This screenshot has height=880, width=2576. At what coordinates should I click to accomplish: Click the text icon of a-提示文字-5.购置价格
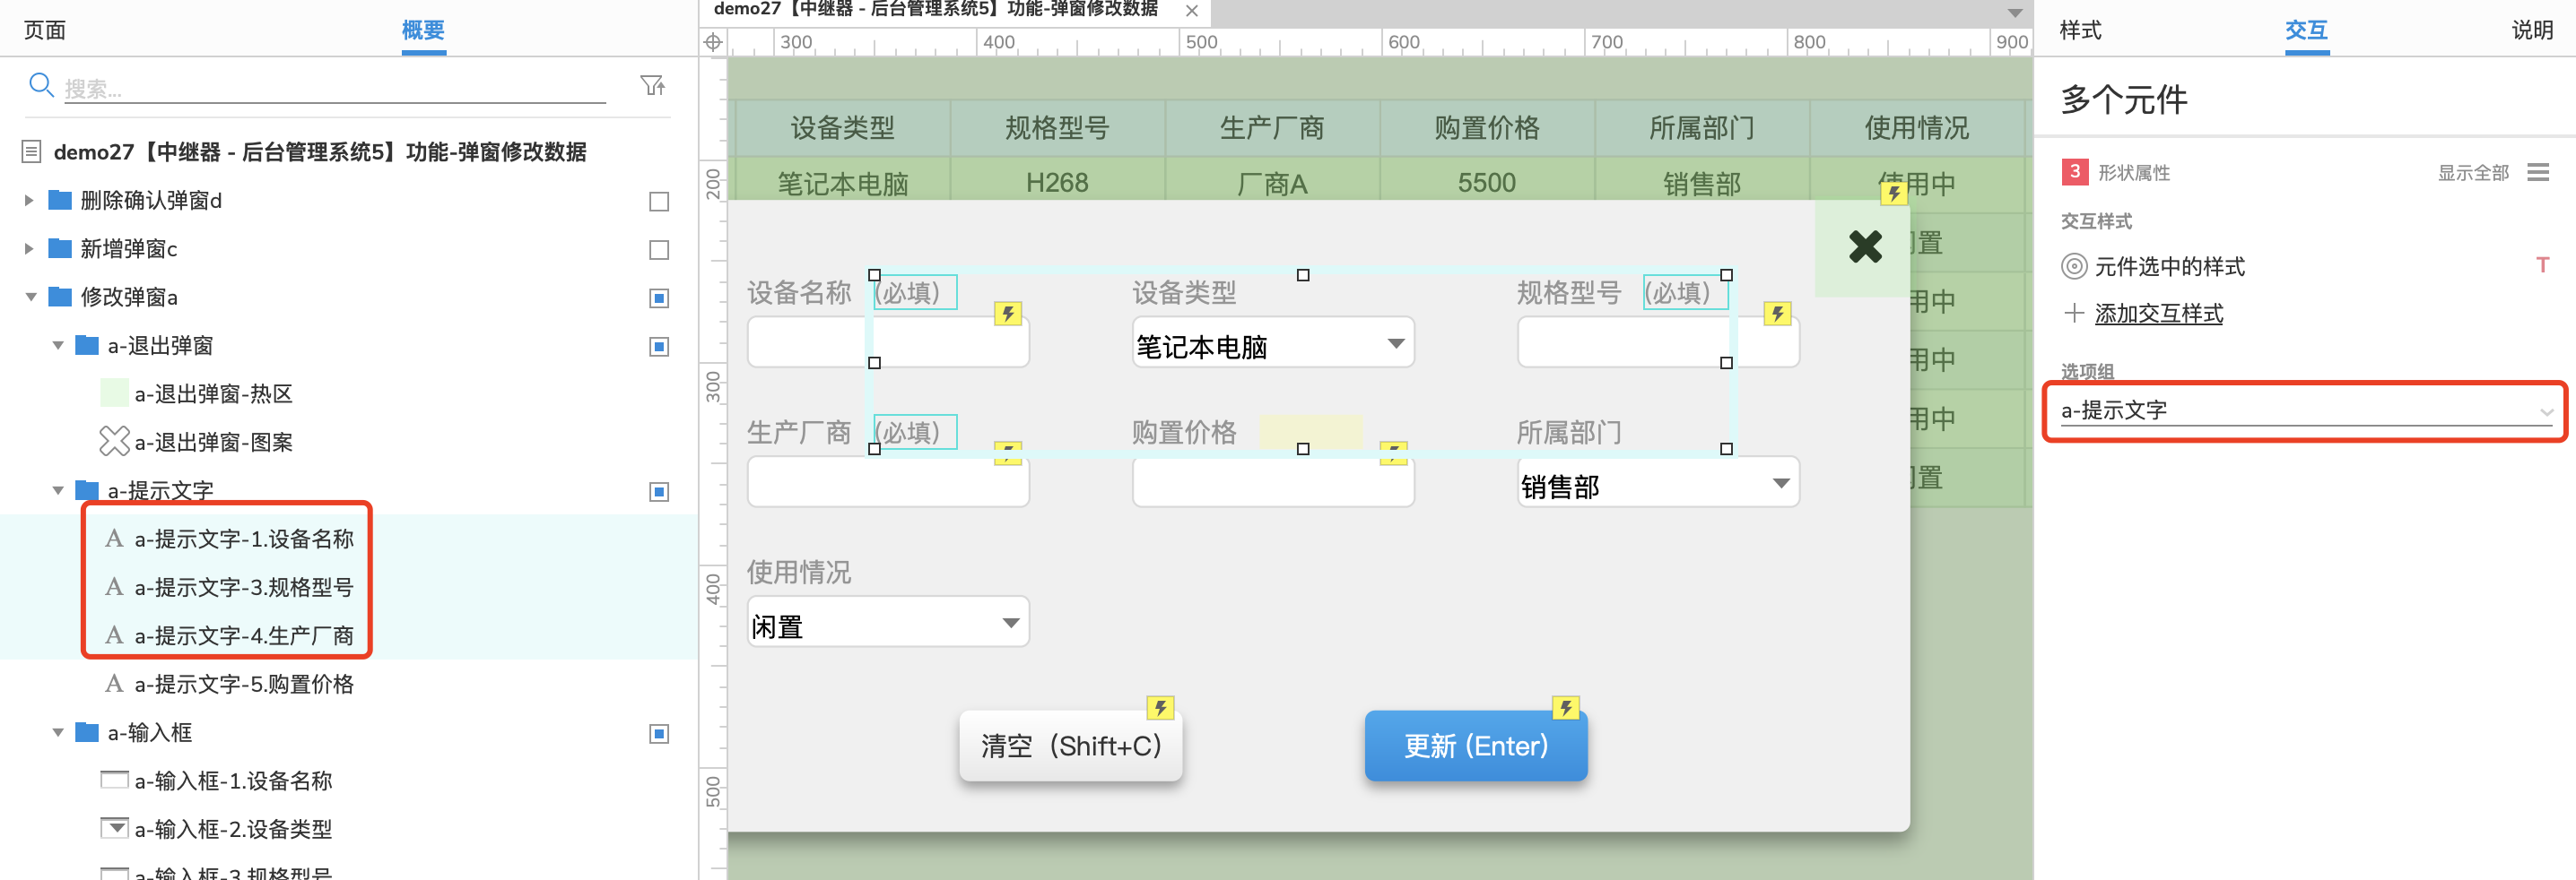click(115, 685)
